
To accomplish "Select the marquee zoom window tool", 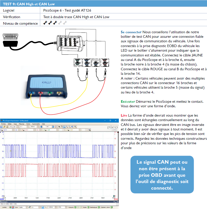I will coord(64,127).
